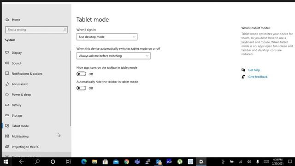Open taskbar Search

click(37, 162)
